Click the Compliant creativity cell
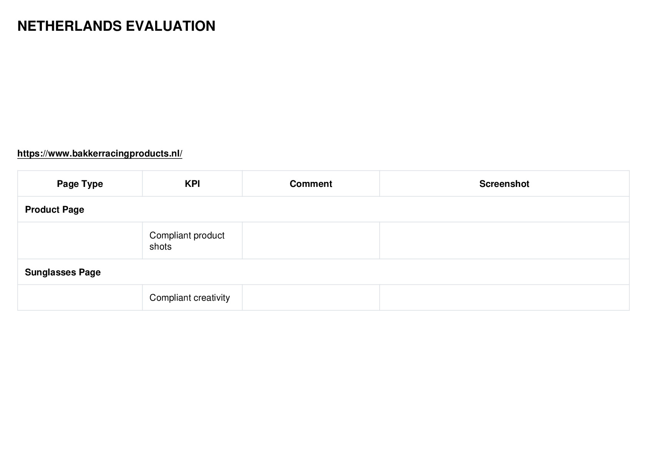This screenshot has height=458, width=647. click(192, 298)
